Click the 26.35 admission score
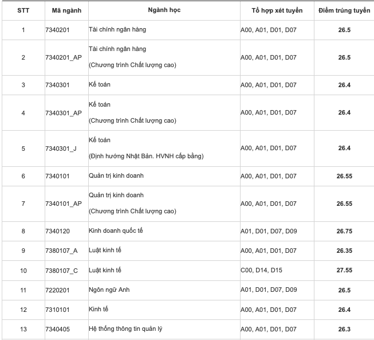This screenshot has height=340, width=374. click(344, 251)
